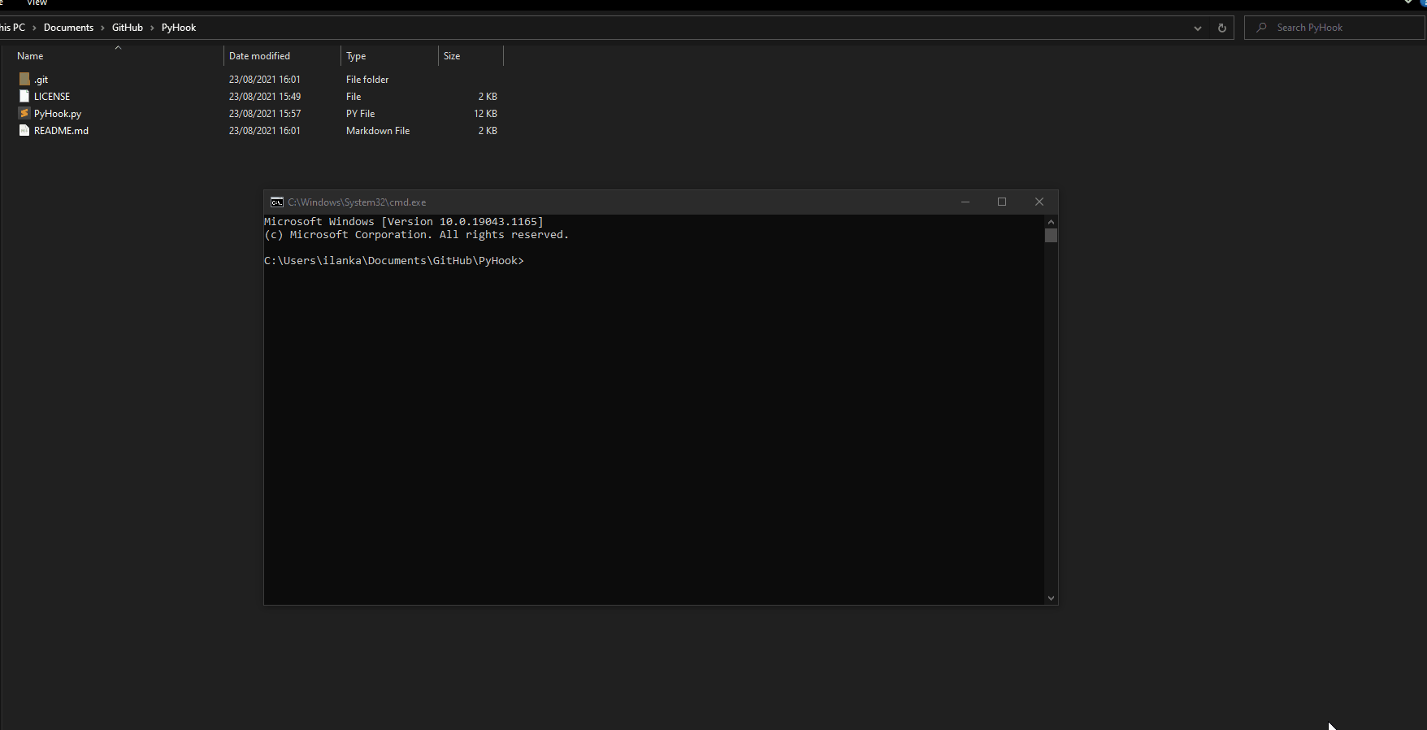Click the cmd scrollbar up arrow
The height and width of the screenshot is (730, 1427).
(x=1051, y=221)
